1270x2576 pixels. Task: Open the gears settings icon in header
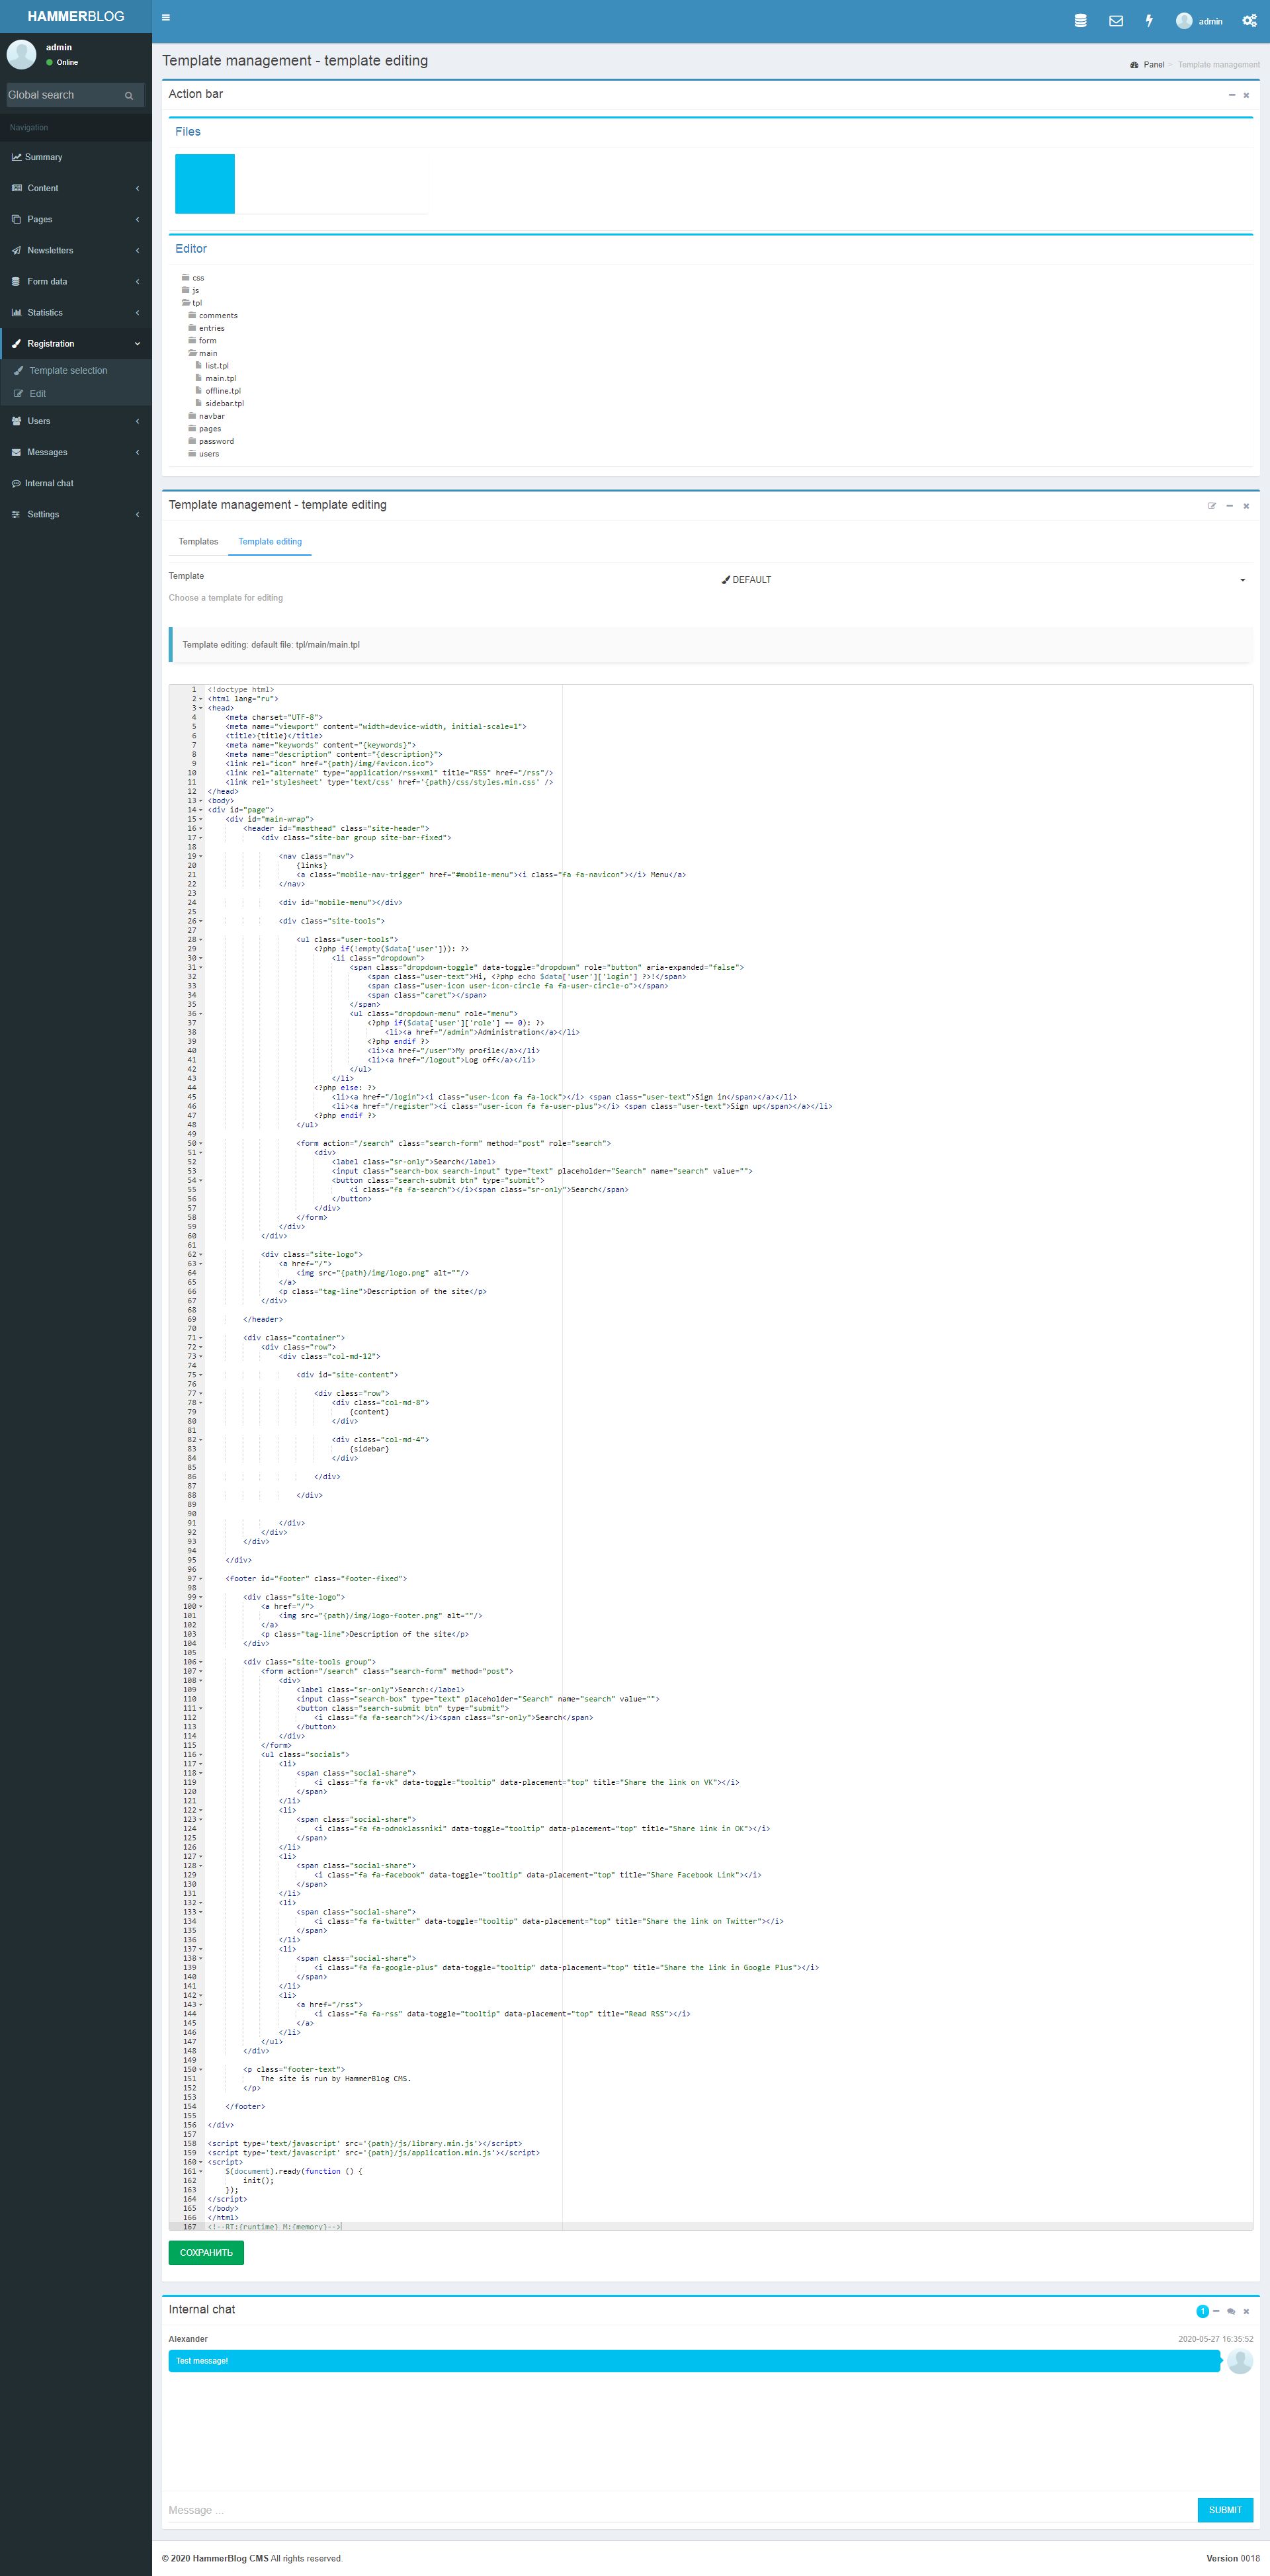pyautogui.click(x=1249, y=20)
